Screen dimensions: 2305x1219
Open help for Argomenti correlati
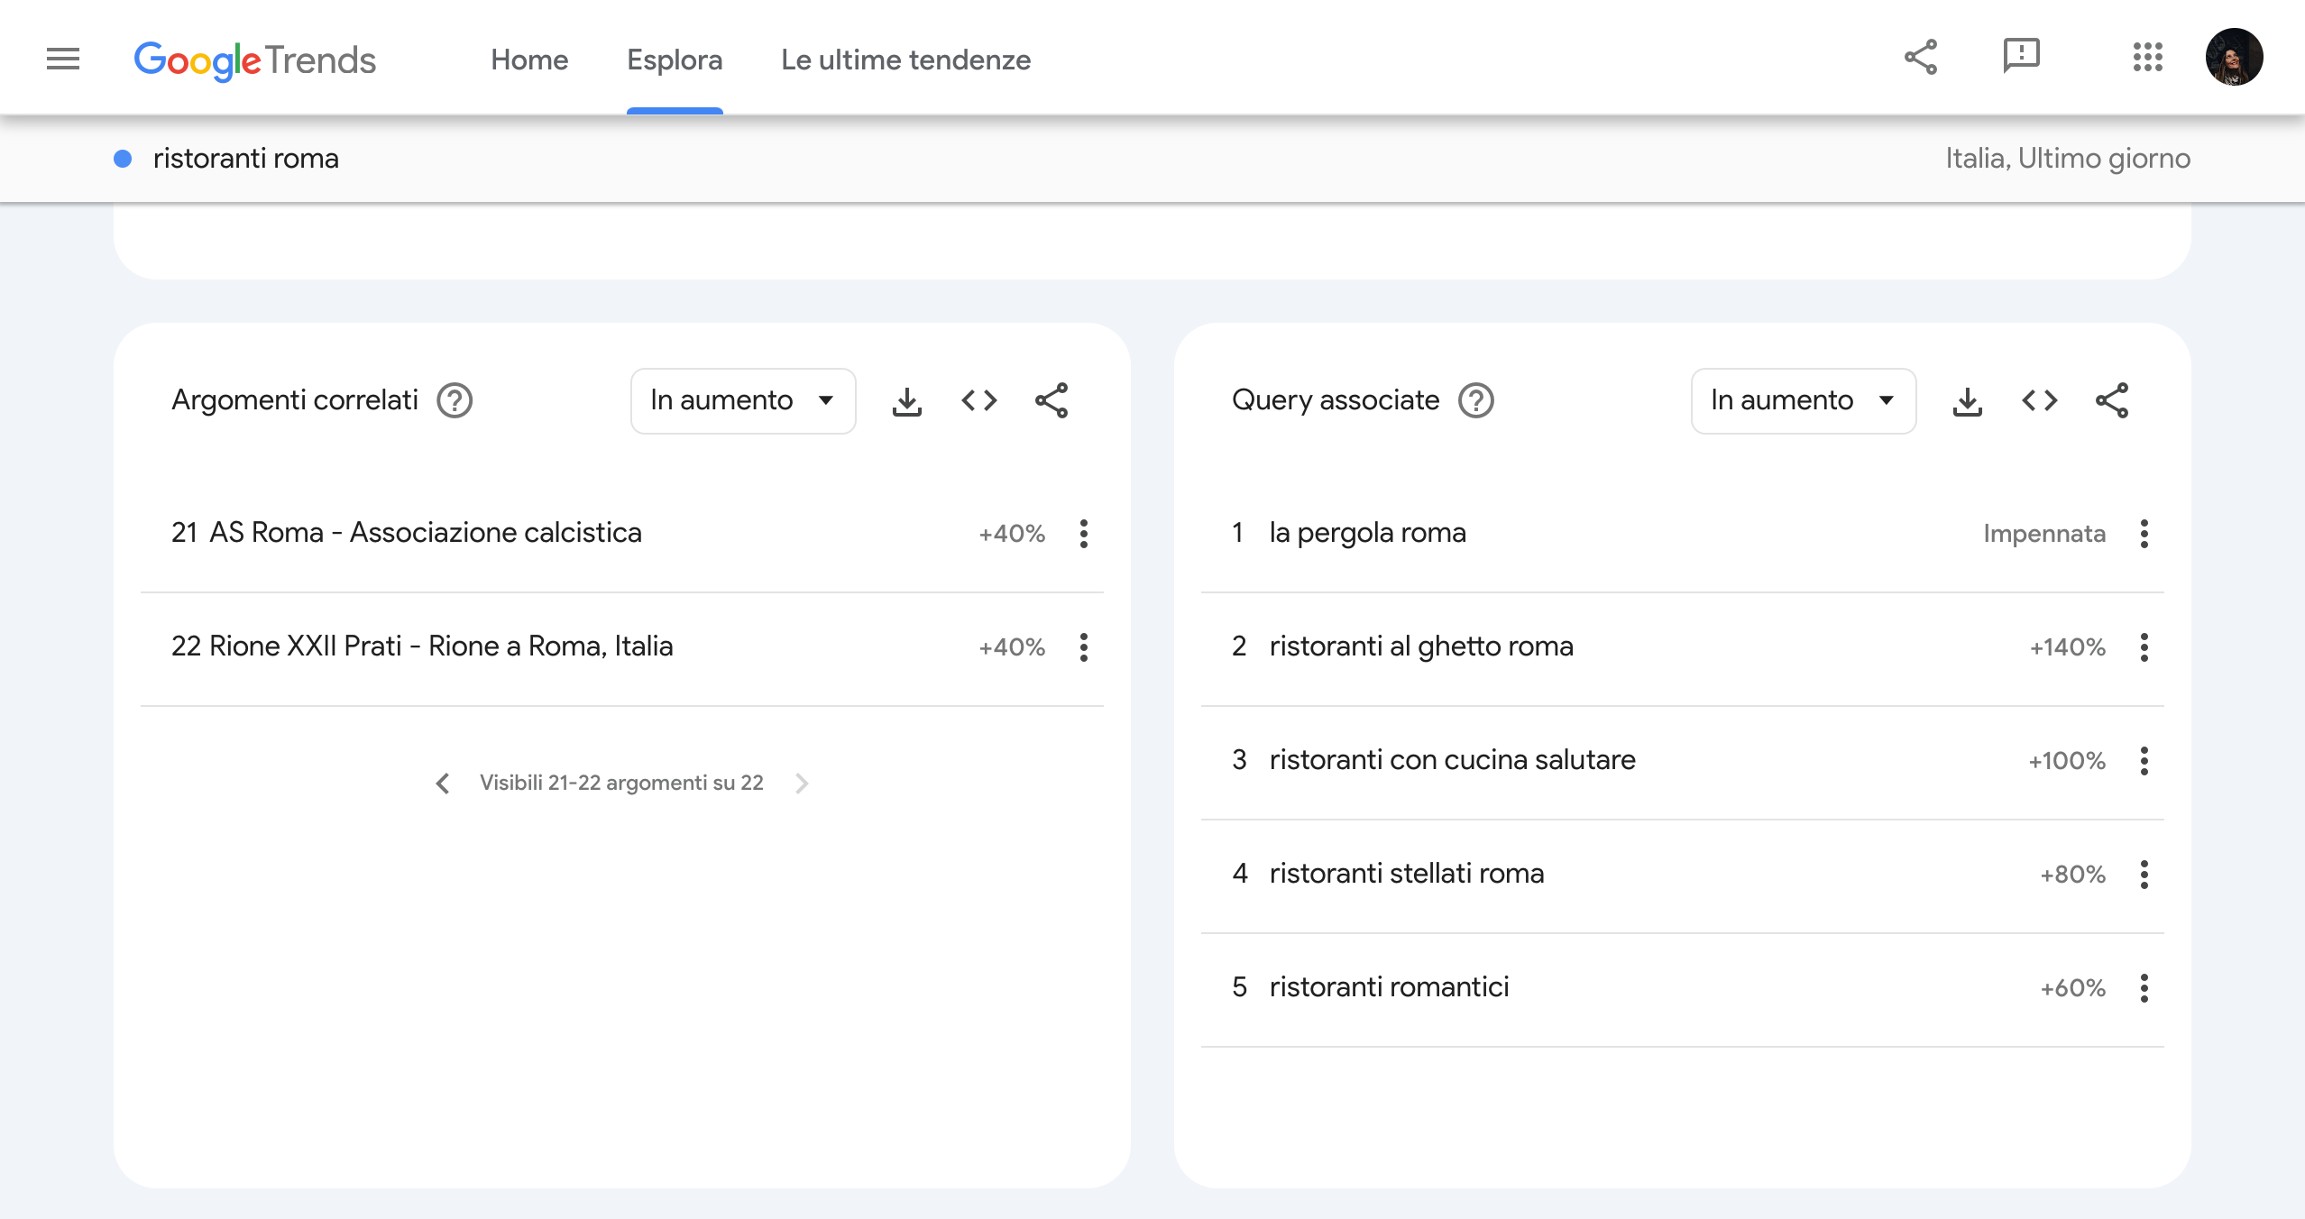coord(455,401)
